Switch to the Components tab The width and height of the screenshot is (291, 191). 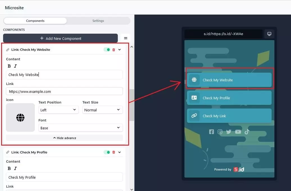[35, 21]
